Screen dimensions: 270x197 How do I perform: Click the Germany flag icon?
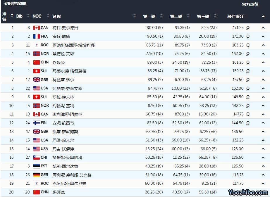coord(36,175)
